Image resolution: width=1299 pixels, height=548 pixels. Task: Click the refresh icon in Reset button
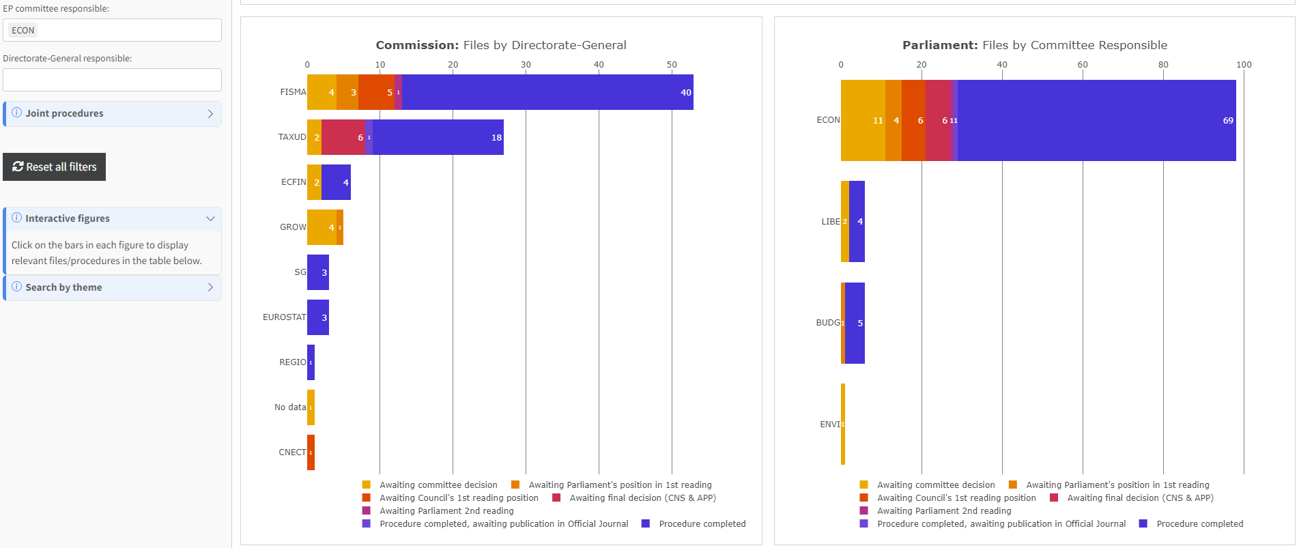pyautogui.click(x=18, y=167)
